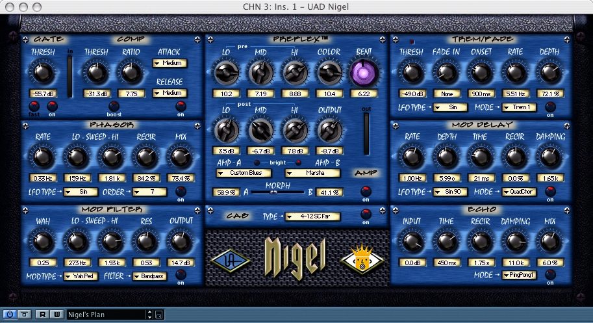Toggle the Echo on switch
This screenshot has height=323, width=593.
550,275
